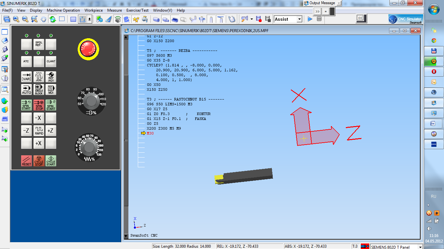Click the zoom out magnifier toolbar icon
The image size is (444, 249).
(x=25, y=19)
